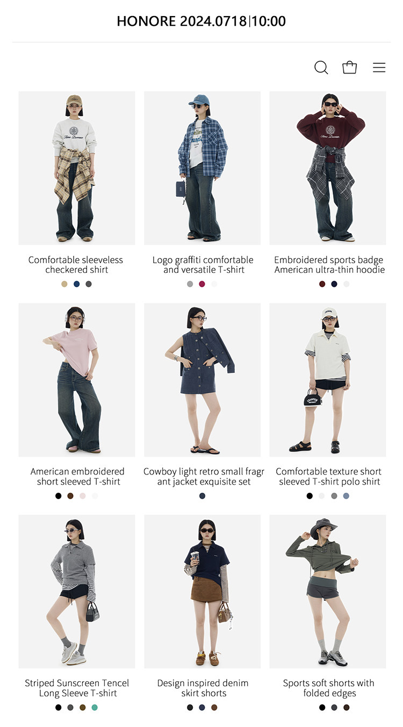Choose the blue swatch for polo shirt

coord(346,496)
